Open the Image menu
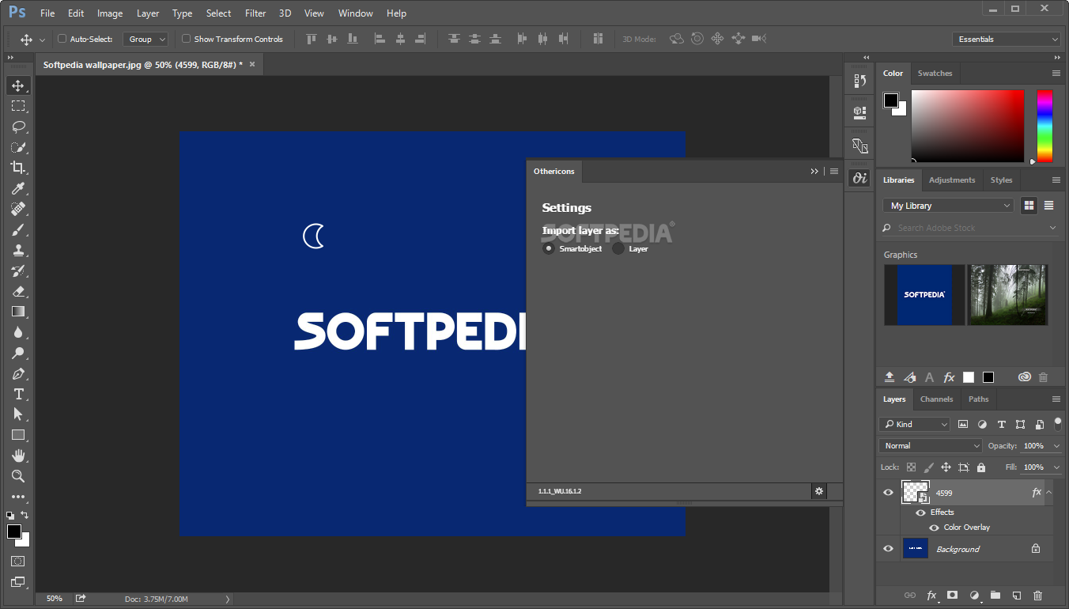 point(110,13)
